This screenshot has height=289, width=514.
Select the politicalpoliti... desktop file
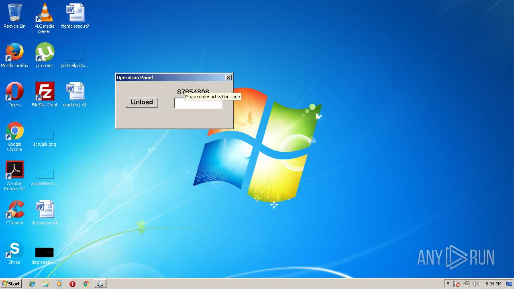coord(75,59)
